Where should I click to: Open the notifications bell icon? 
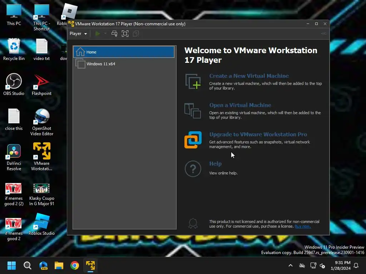[356, 265]
